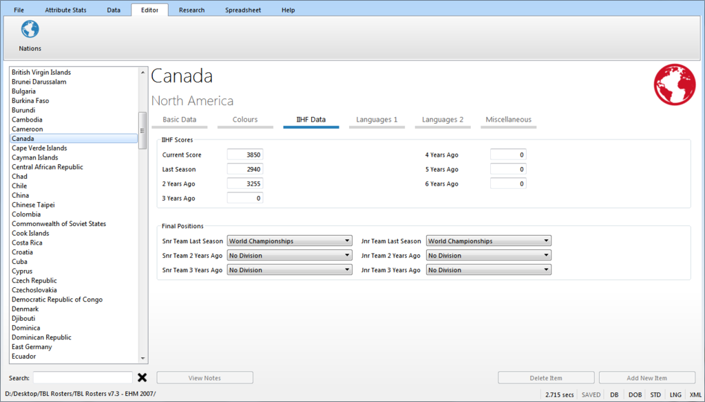Viewport: 705px width, 402px height.
Task: Select Croatia in the nations list
Action: 74,252
